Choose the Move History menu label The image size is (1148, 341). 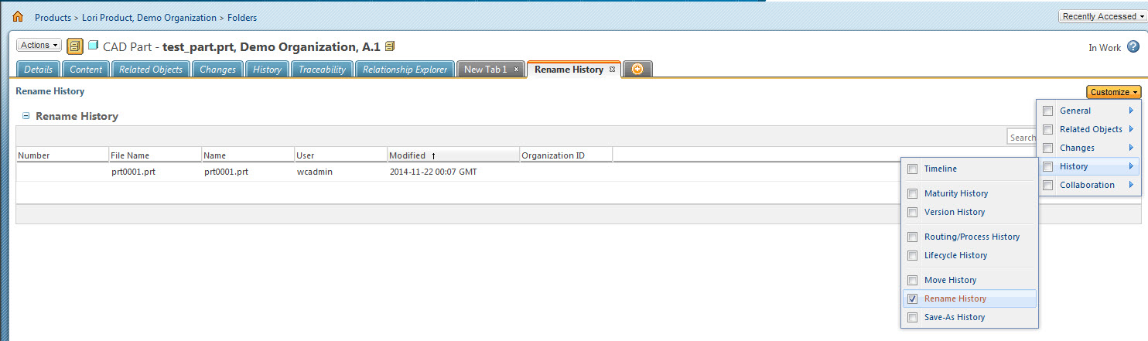(x=950, y=280)
